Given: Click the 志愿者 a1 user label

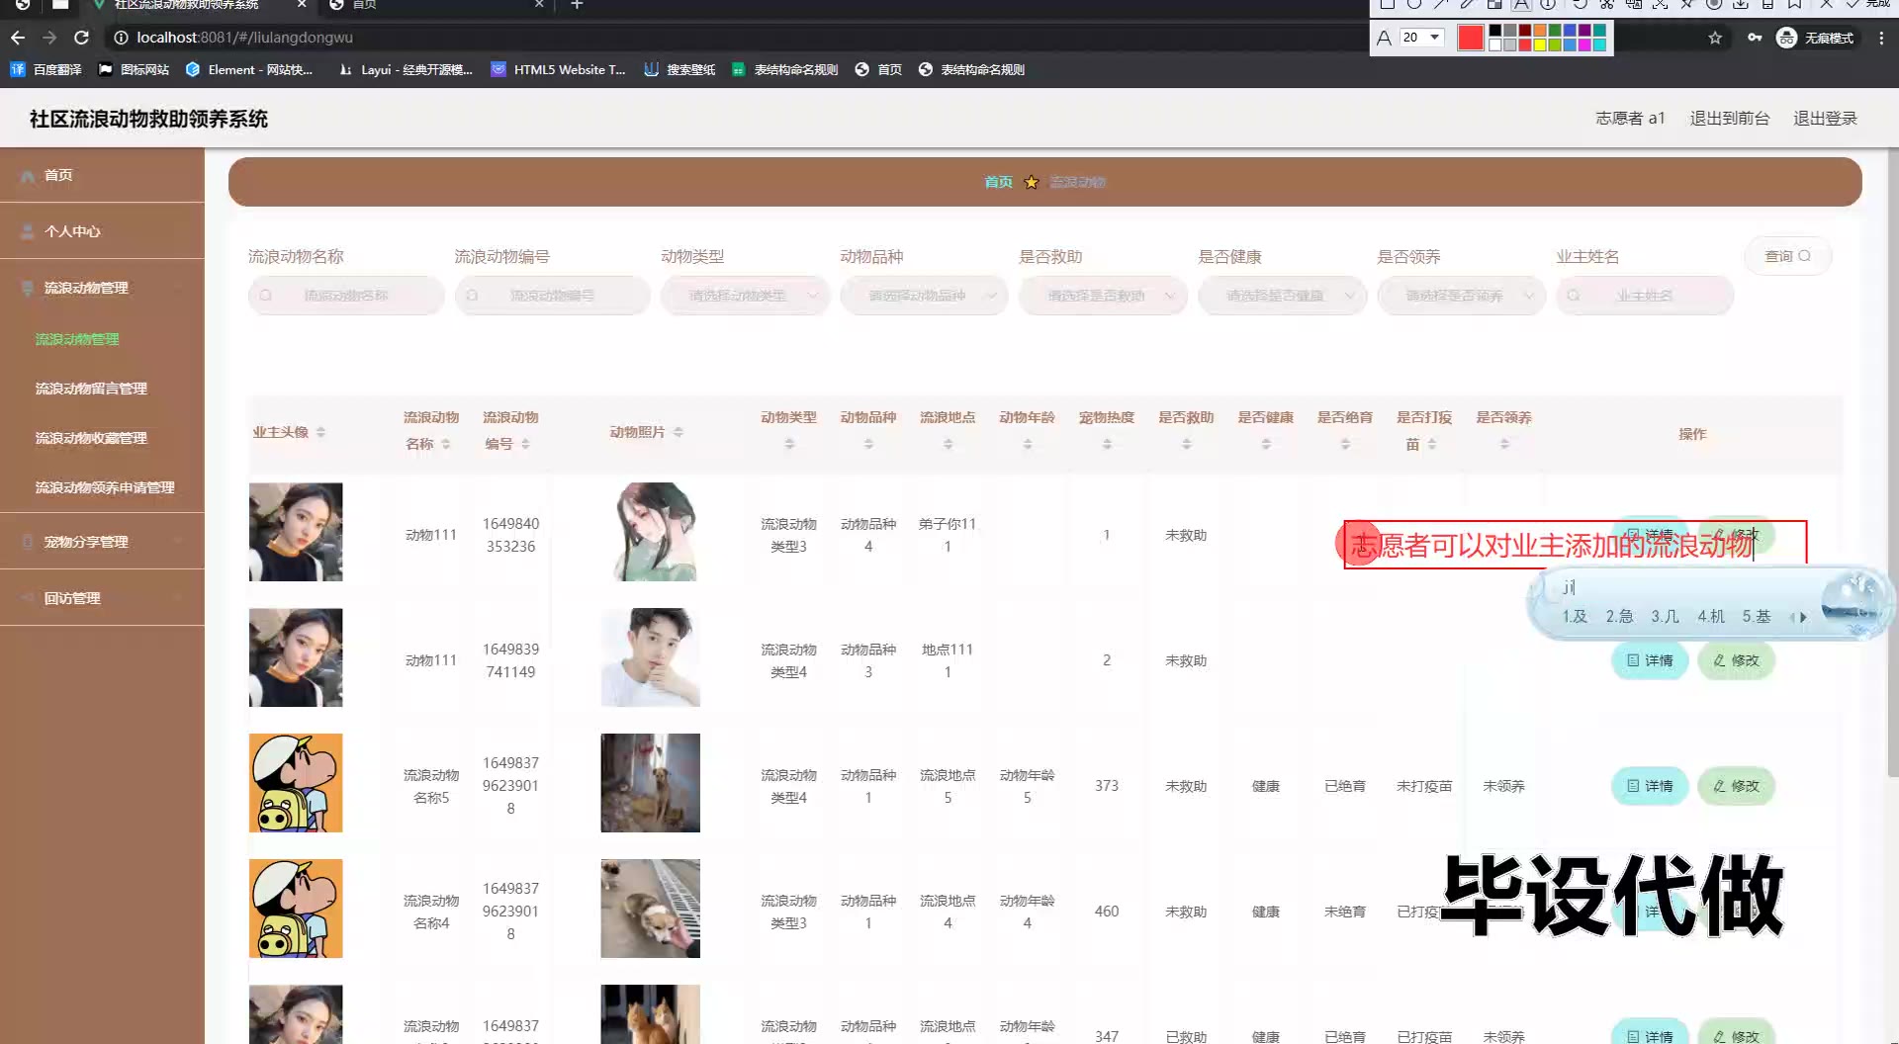Looking at the screenshot, I should [1630, 119].
